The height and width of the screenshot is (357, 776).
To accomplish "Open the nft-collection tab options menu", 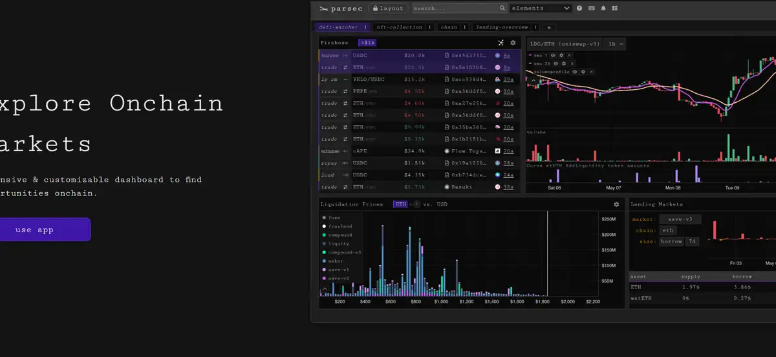I will [x=429, y=27].
